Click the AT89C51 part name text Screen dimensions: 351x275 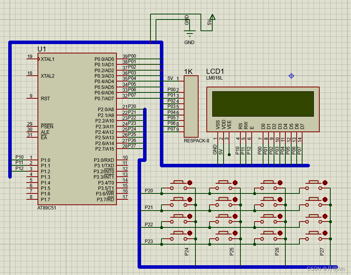pos(47,208)
